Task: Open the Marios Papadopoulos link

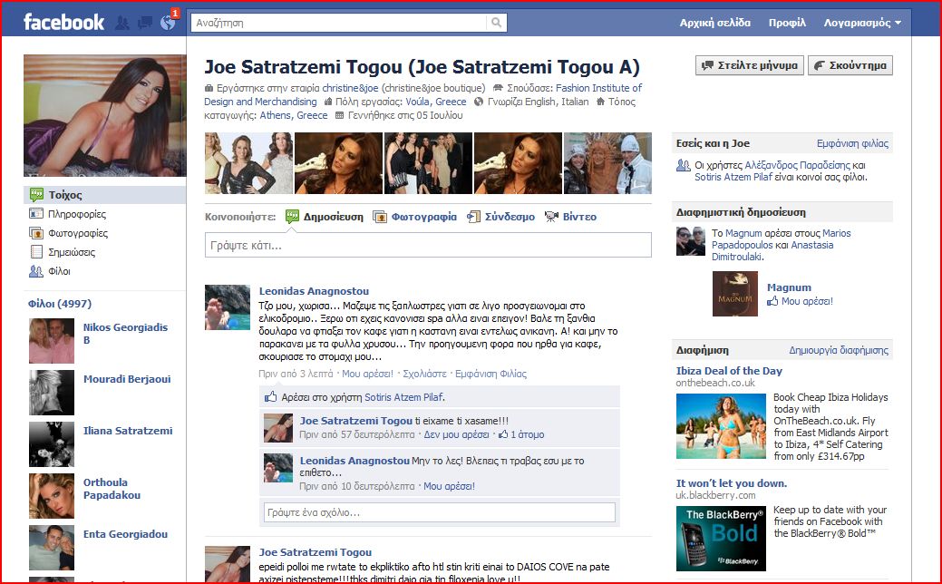Action: 781,239
